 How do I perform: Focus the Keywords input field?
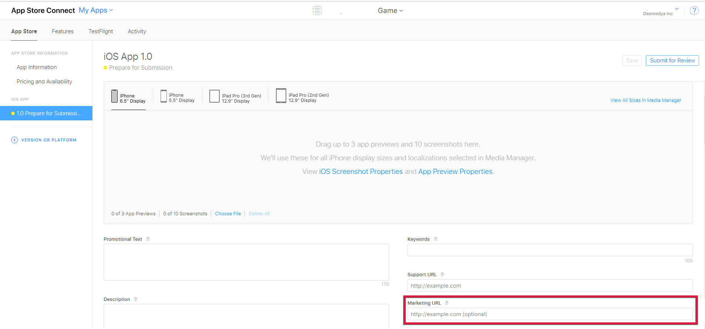pos(550,250)
